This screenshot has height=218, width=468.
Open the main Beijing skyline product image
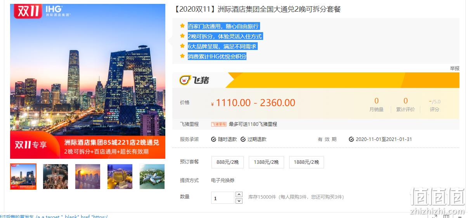click(88, 81)
